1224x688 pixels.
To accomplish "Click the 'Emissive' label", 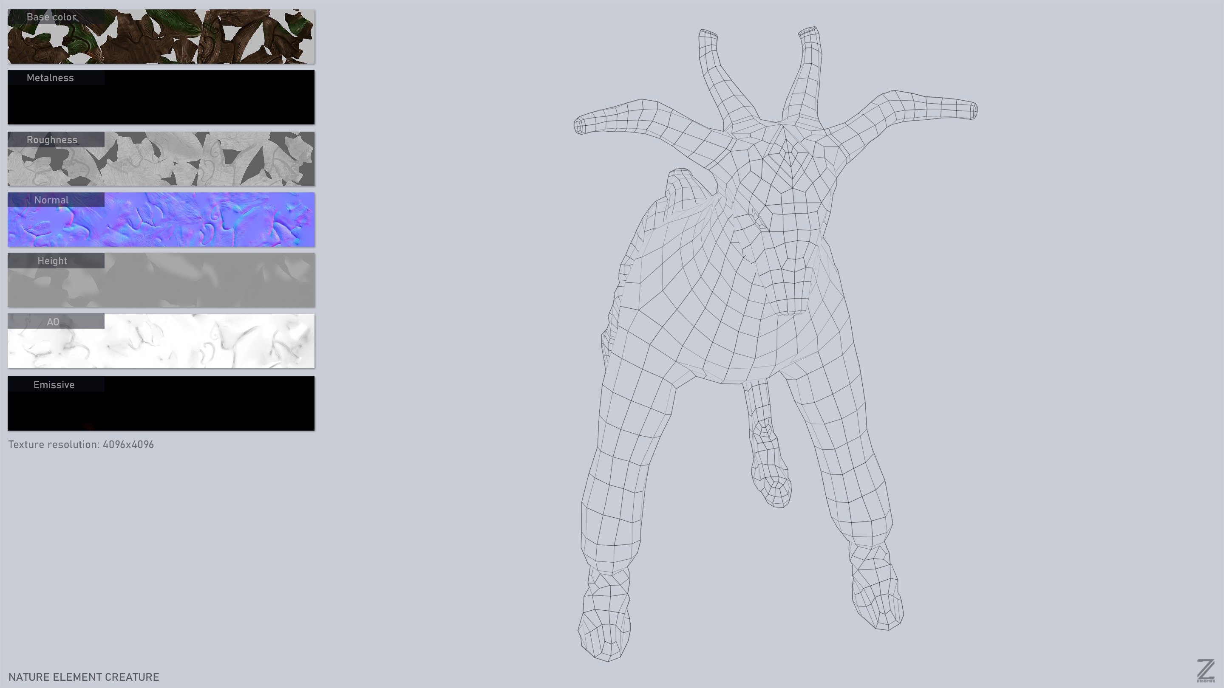I will click(54, 385).
